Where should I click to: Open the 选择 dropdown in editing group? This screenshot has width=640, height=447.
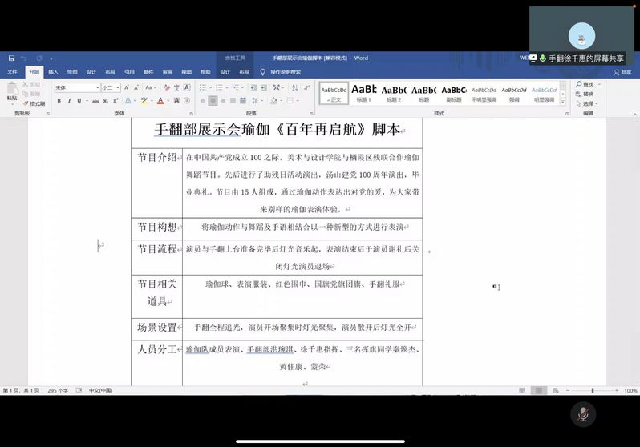[589, 103]
